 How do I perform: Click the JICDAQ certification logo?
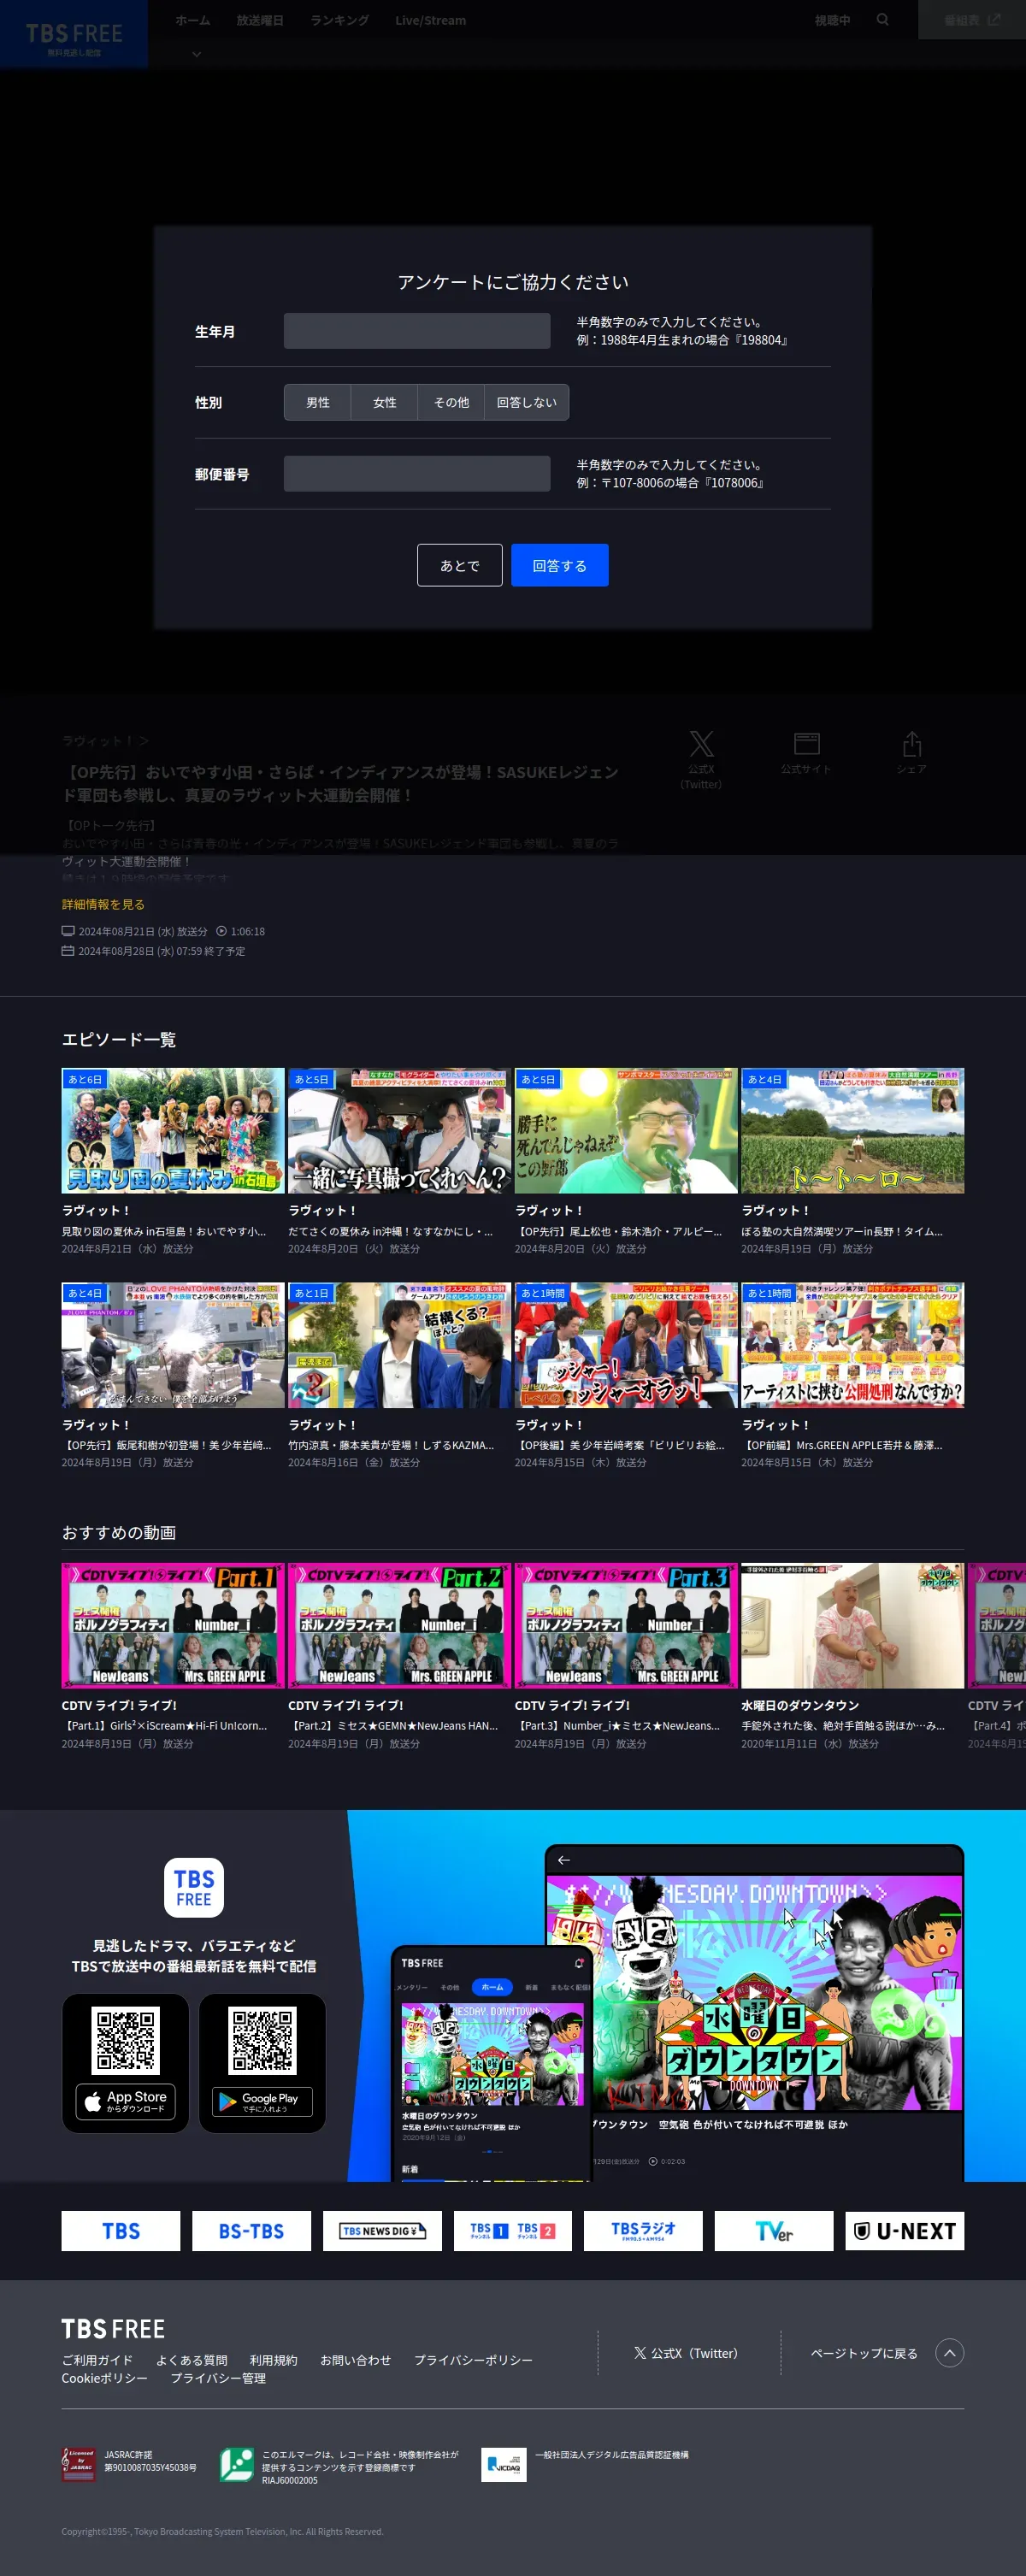click(503, 2465)
